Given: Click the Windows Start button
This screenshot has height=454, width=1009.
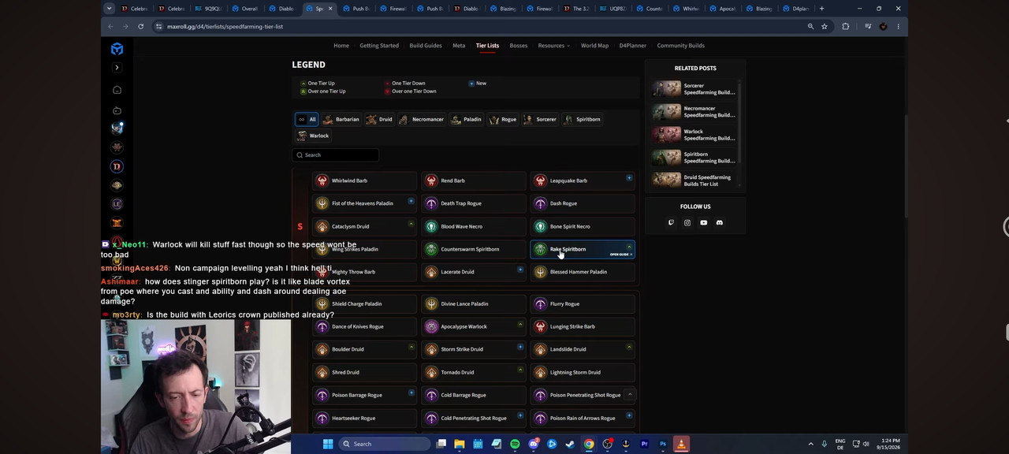Looking at the screenshot, I should [327, 444].
